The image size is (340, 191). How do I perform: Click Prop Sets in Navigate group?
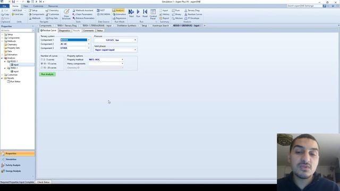click(x=52, y=18)
